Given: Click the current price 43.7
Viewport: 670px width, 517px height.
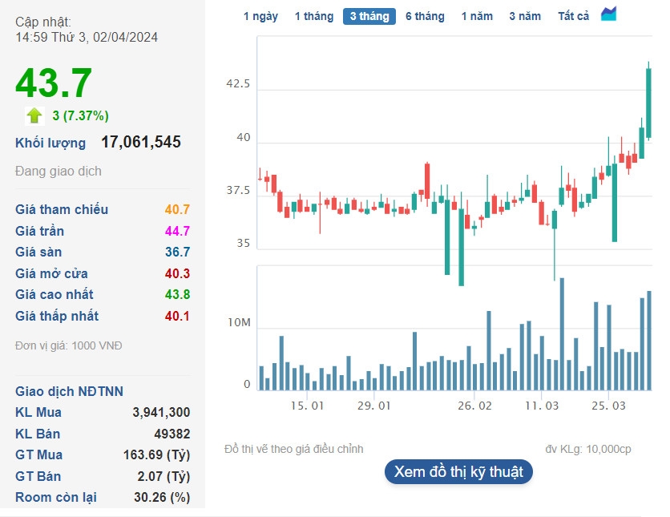Looking at the screenshot, I should [x=54, y=83].
